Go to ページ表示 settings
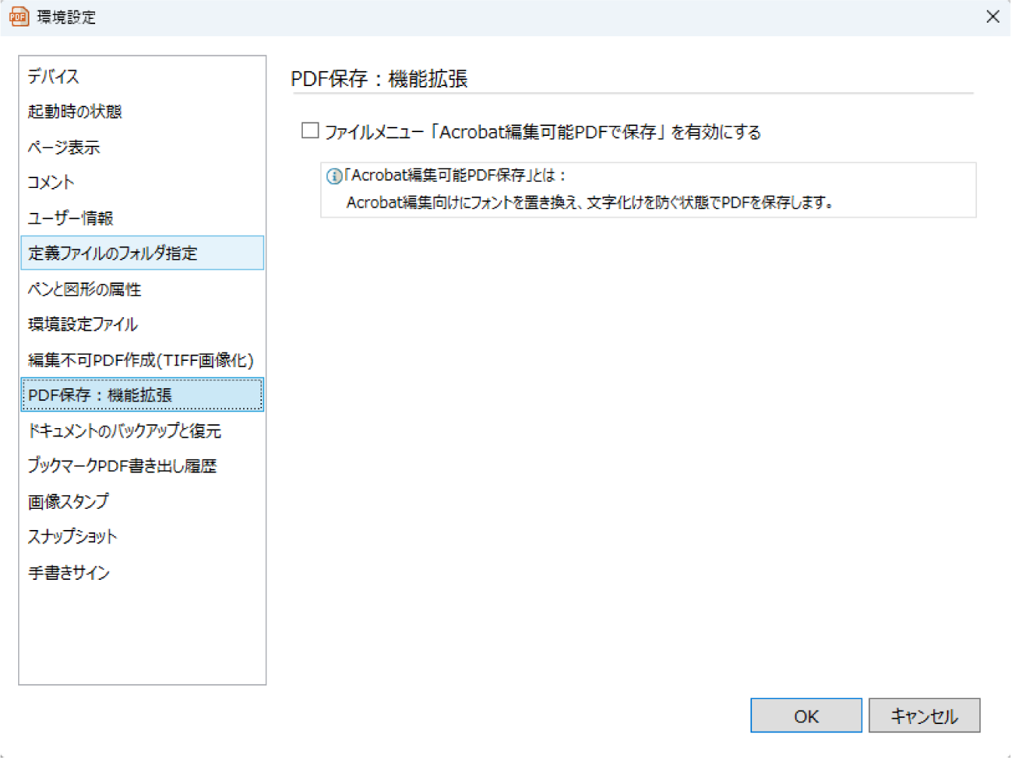The width and height of the screenshot is (1011, 758). click(142, 147)
